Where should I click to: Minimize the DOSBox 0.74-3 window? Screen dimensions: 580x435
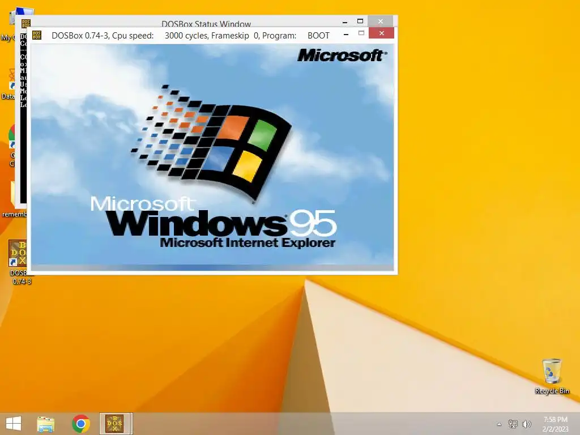(346, 35)
